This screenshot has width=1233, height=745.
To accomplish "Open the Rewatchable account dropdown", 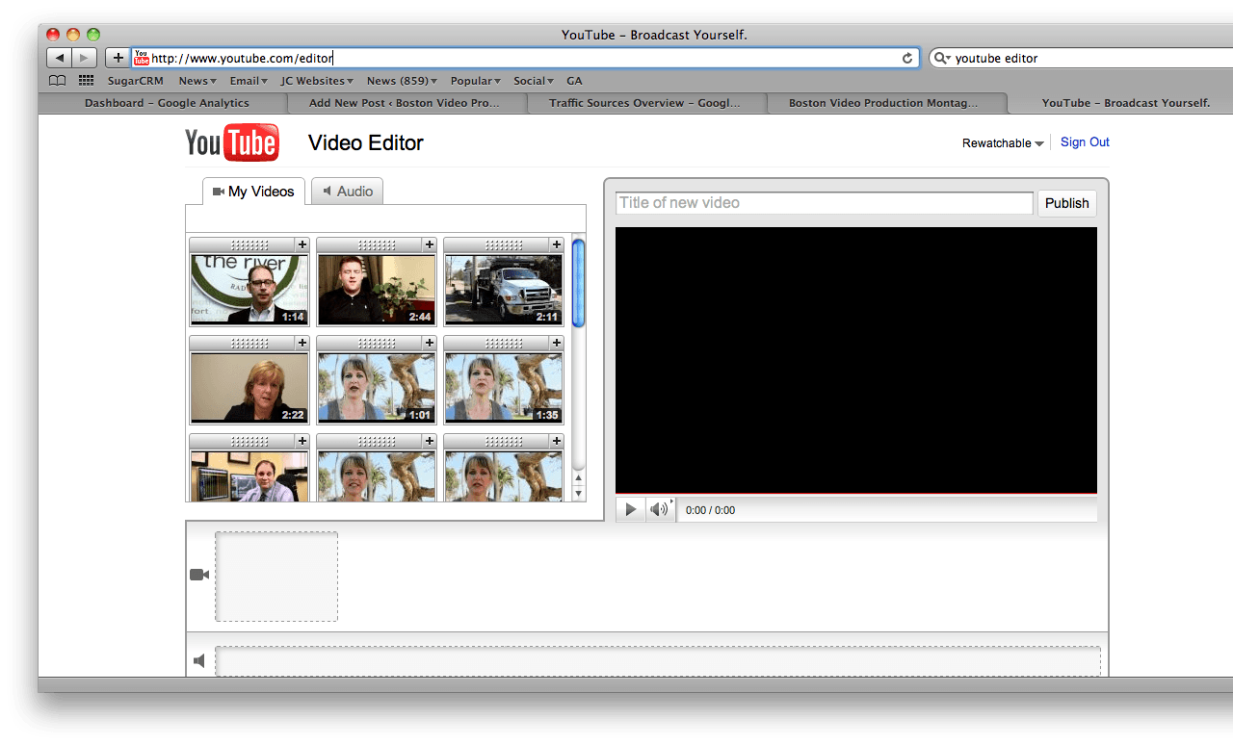I will click(1003, 143).
